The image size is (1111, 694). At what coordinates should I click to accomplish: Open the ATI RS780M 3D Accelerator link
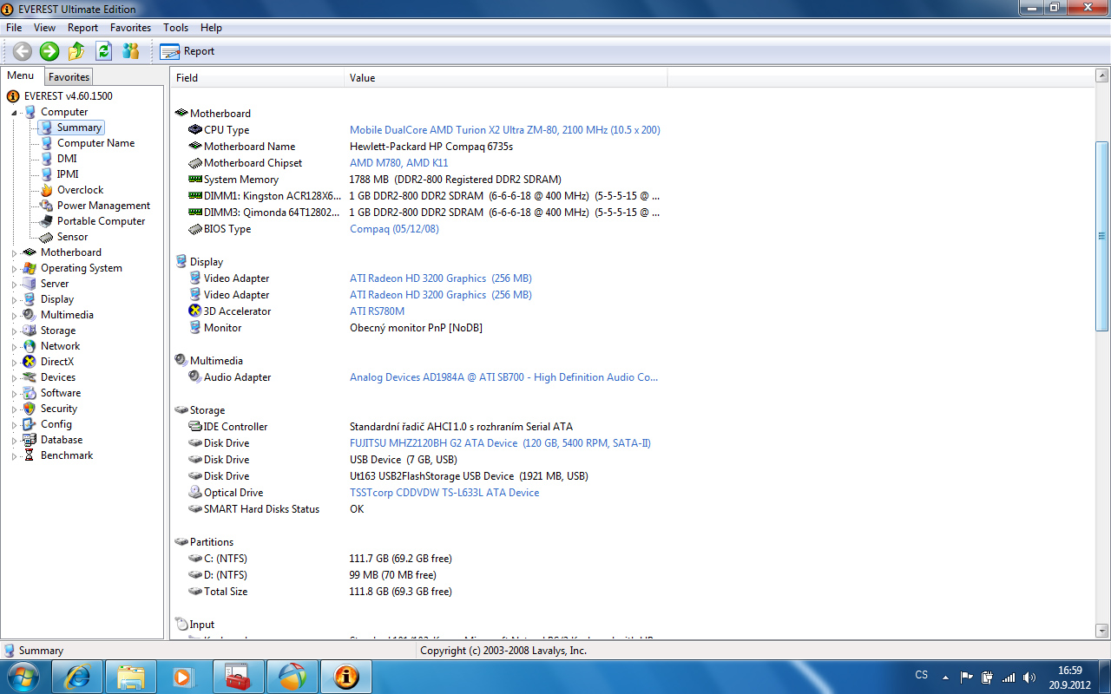point(377,311)
